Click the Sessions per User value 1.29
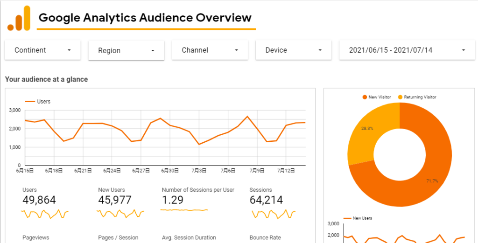The image size is (478, 243). 173,200
